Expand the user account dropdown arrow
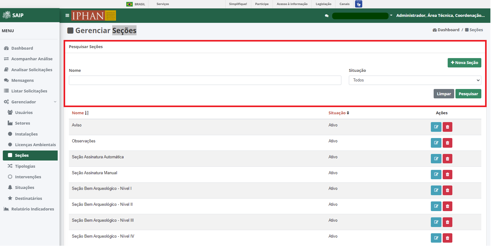Image resolution: width=491 pixels, height=247 pixels. 391,15
